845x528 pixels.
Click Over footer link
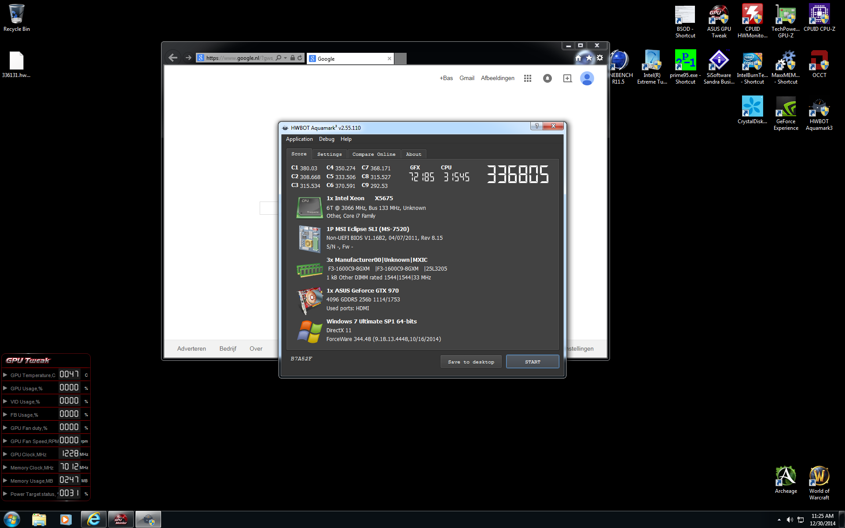click(256, 348)
